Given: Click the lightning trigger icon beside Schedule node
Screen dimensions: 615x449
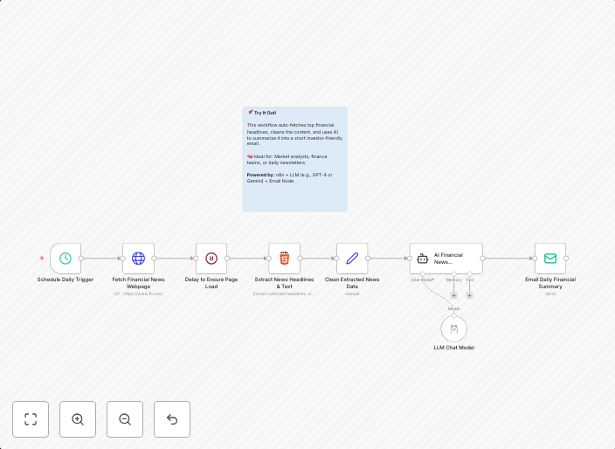Looking at the screenshot, I should tap(42, 259).
